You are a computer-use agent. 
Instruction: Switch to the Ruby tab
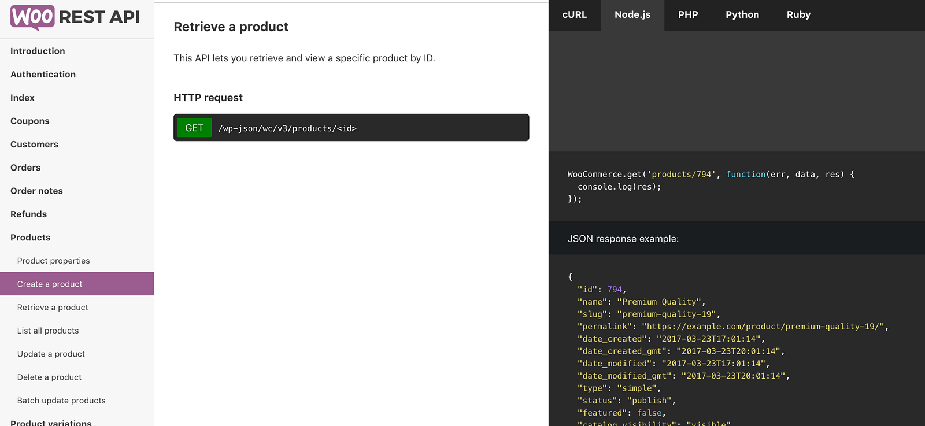click(x=798, y=15)
